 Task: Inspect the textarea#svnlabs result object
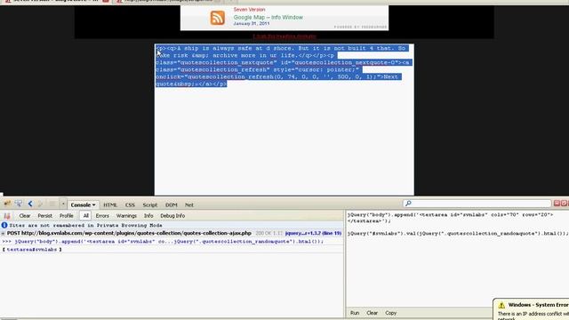point(32,250)
